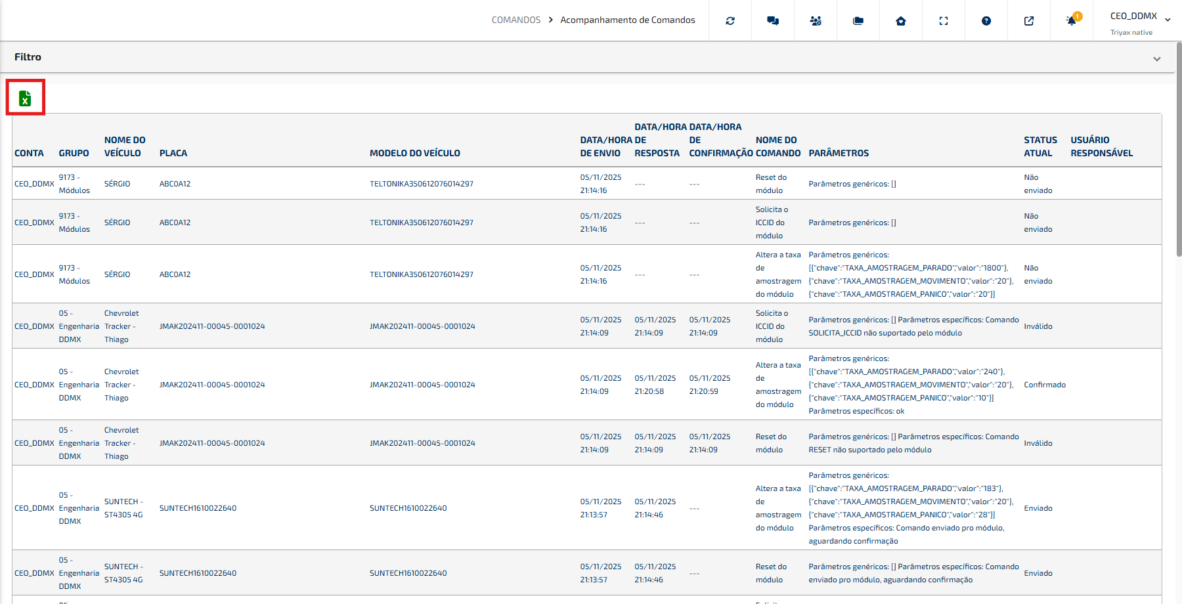Select 'RESET não suportado pelo módulo' parameters text
The height and width of the screenshot is (604, 1182).
tap(870, 450)
